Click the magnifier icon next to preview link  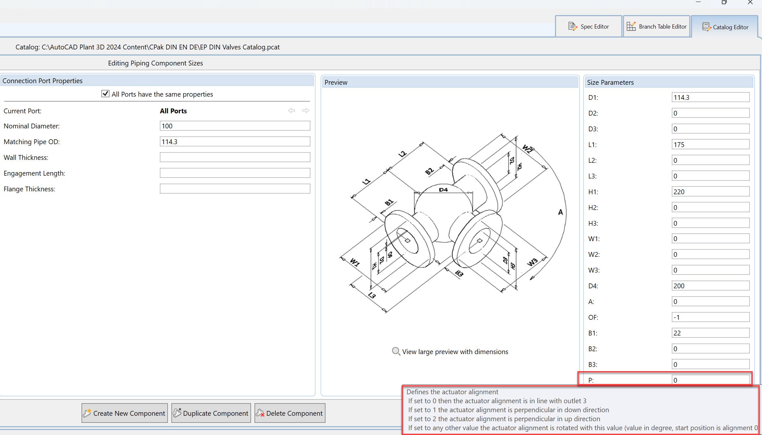(x=396, y=351)
